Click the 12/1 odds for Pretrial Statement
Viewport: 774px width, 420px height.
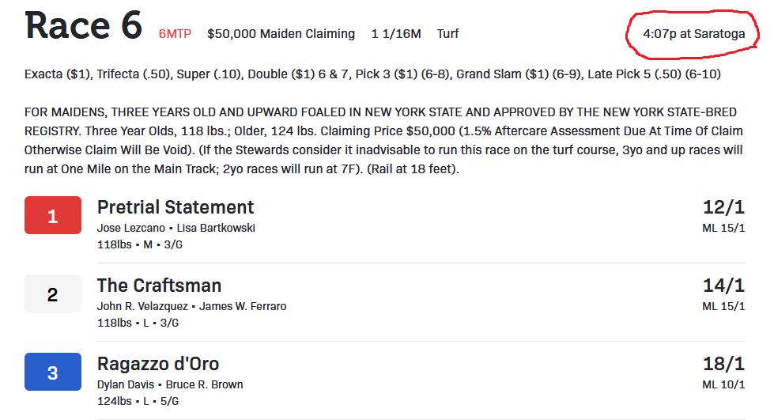[x=723, y=207]
